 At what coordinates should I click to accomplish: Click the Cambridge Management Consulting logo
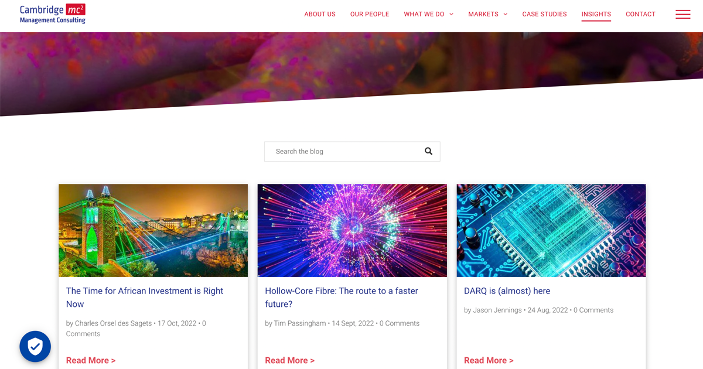pos(53,14)
